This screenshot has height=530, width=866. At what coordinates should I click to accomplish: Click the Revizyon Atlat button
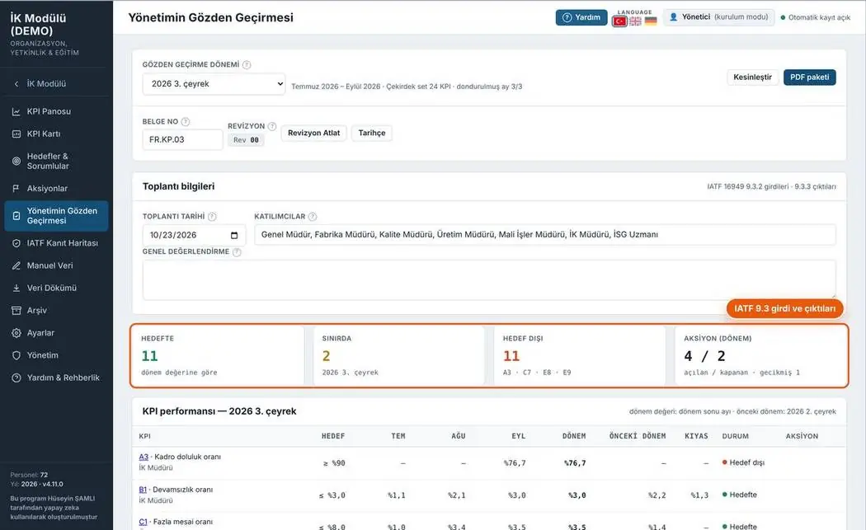pyautogui.click(x=313, y=133)
